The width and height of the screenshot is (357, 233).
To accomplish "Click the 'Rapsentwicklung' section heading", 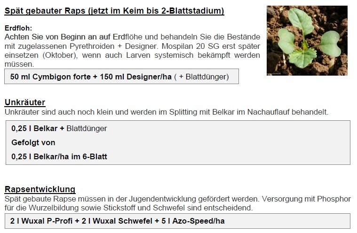I will tap(40, 189).
